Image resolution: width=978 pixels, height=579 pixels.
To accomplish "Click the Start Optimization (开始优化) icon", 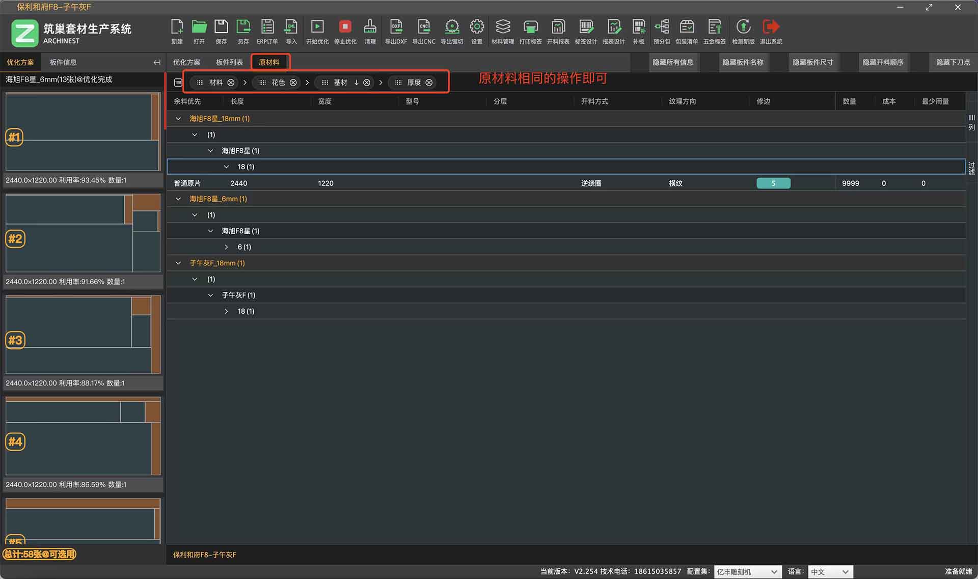I will [317, 27].
